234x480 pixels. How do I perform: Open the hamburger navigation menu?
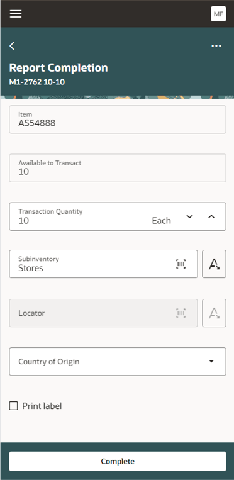[x=16, y=14]
